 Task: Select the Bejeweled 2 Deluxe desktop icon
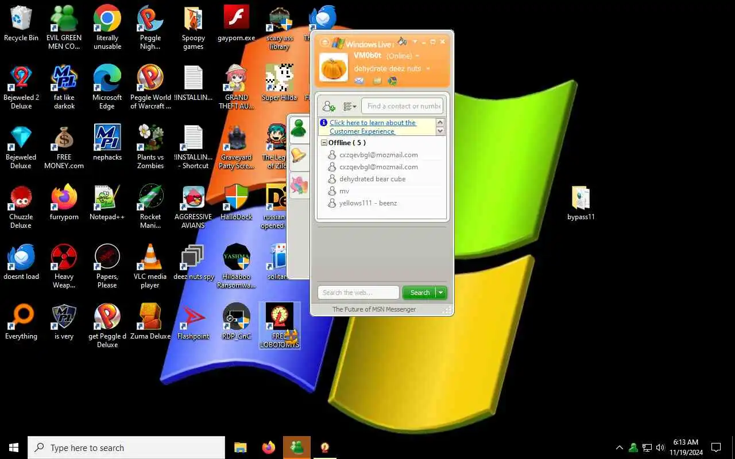pyautogui.click(x=21, y=87)
